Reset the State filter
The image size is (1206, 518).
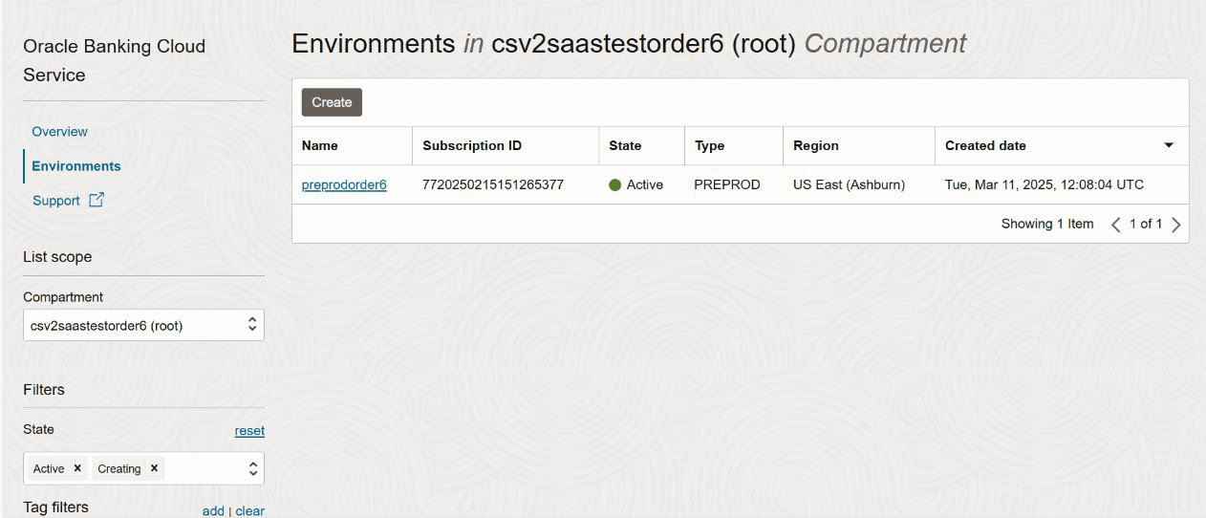(249, 431)
